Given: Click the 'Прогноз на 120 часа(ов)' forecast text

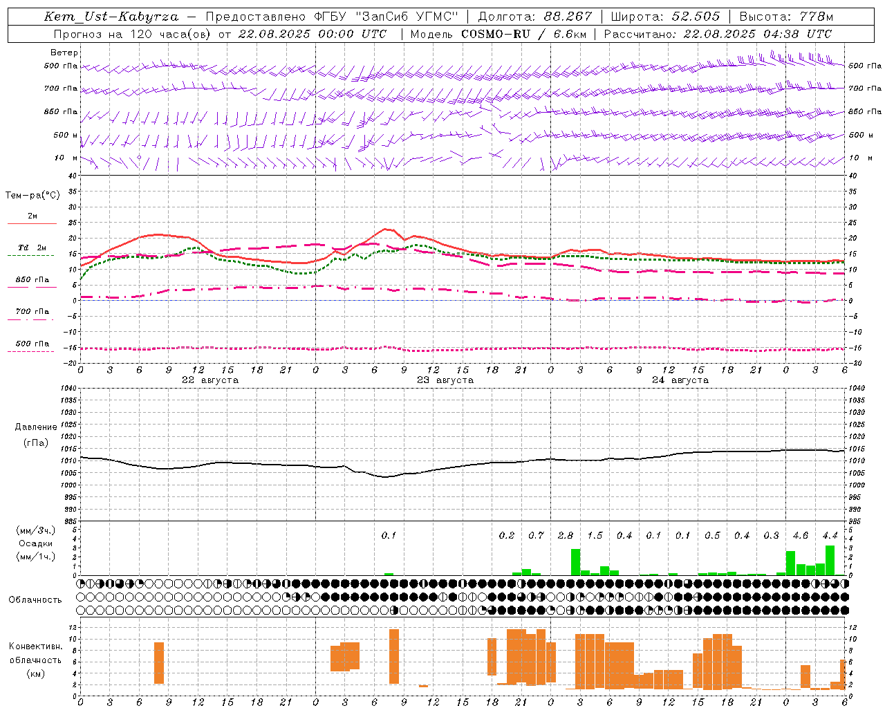Looking at the screenshot, I should coord(133,34).
